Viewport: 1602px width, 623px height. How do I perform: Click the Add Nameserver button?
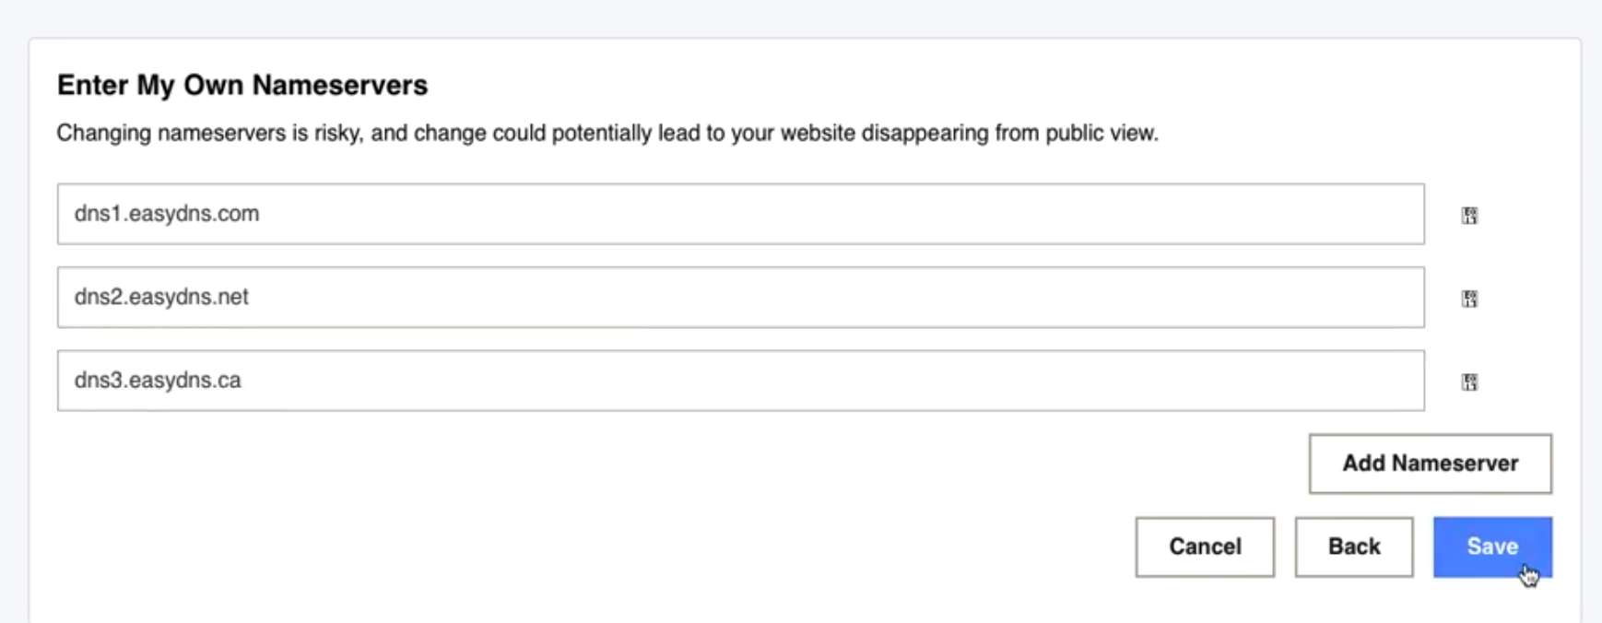point(1430,464)
